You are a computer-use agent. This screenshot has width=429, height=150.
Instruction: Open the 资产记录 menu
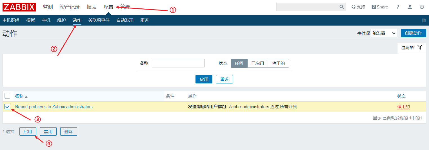[x=70, y=7]
